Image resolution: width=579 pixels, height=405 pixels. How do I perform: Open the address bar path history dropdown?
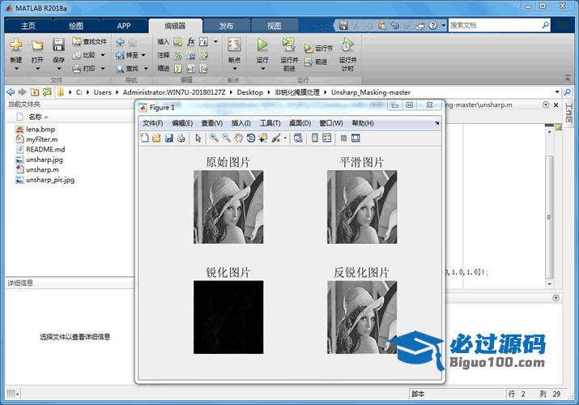click(x=557, y=92)
